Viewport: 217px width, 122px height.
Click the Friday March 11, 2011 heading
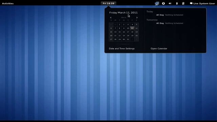click(x=123, y=13)
